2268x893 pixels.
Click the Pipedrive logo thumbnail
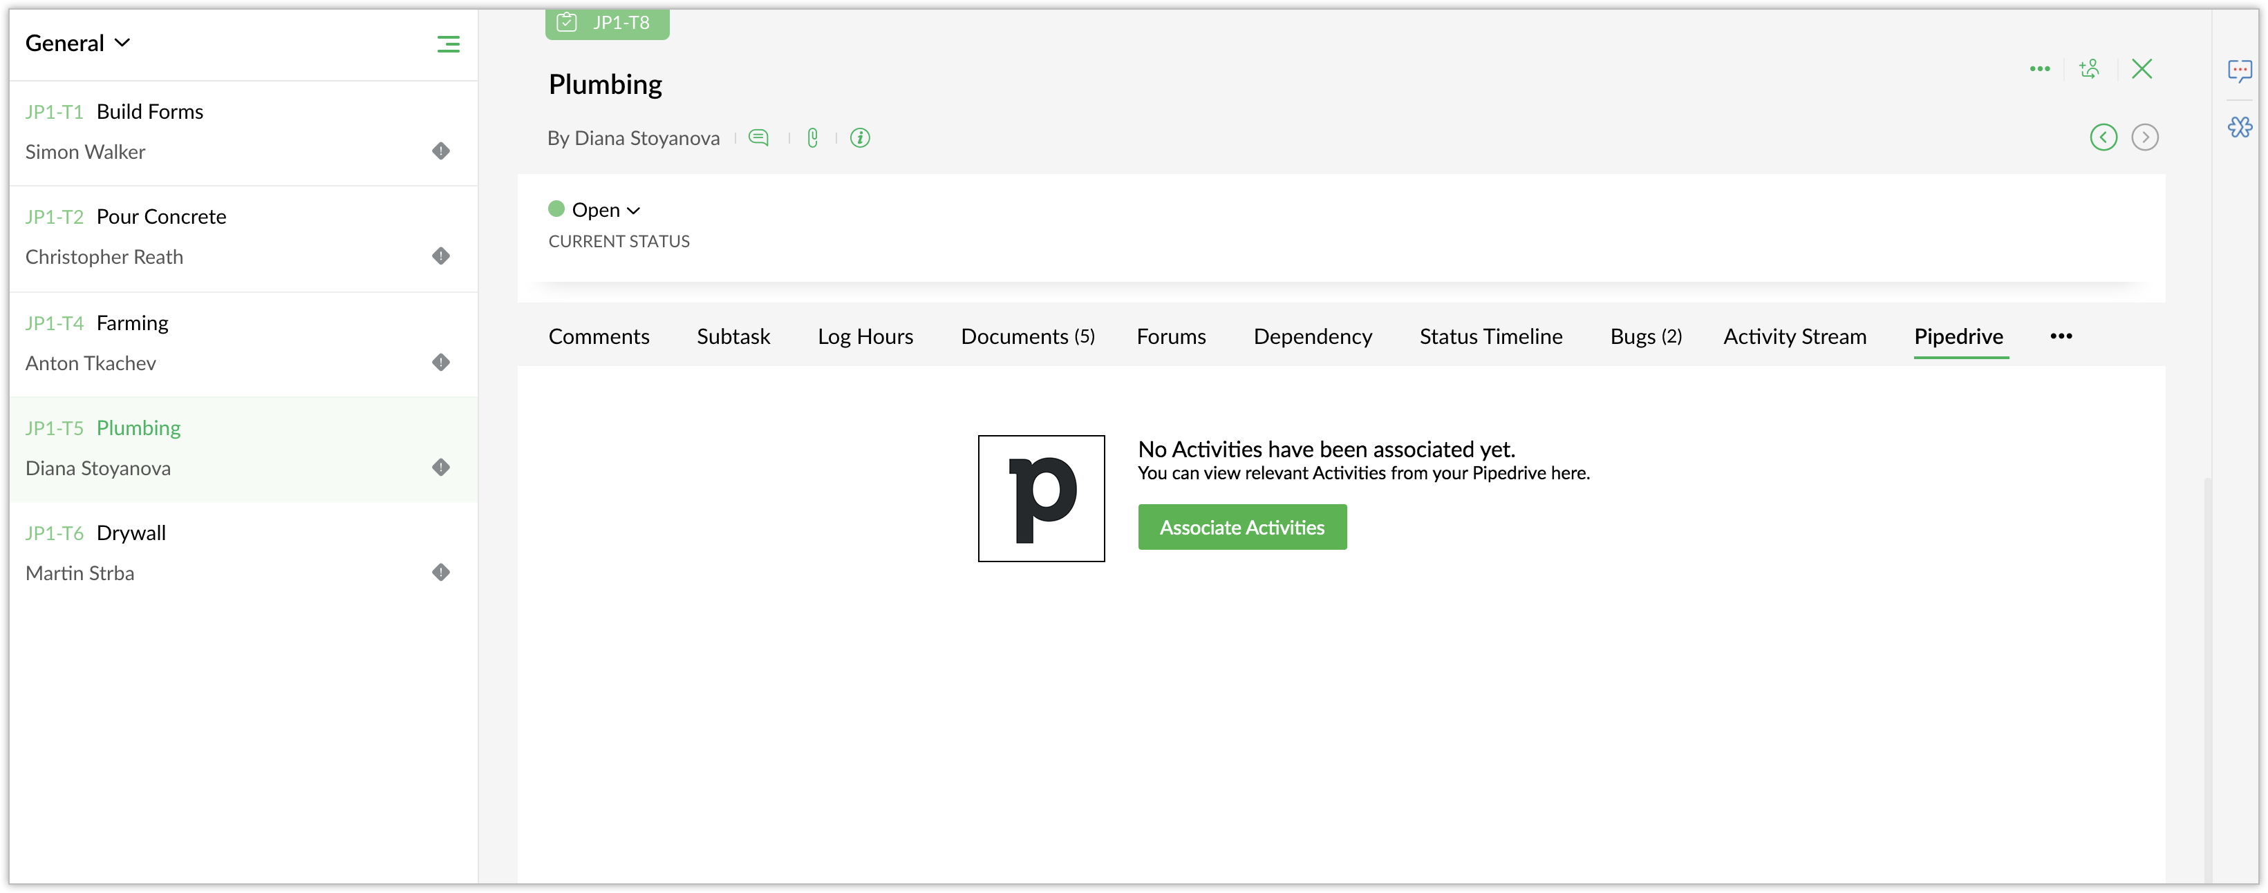click(x=1040, y=498)
